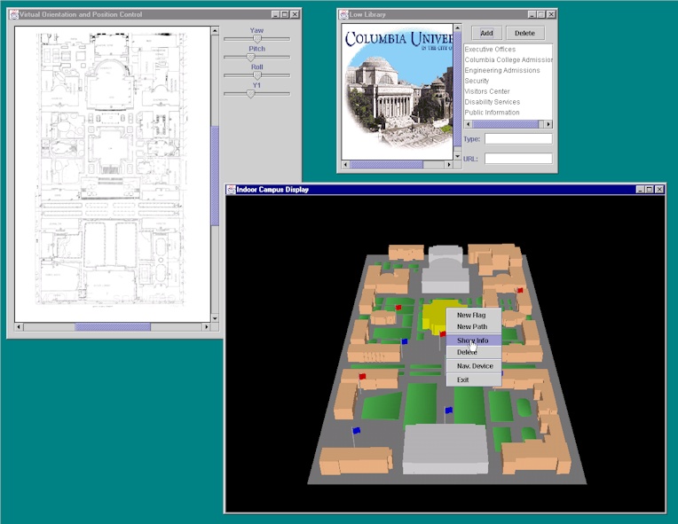Click the campus map vertical scrollbar down arrow
678x524 pixels.
215,317
